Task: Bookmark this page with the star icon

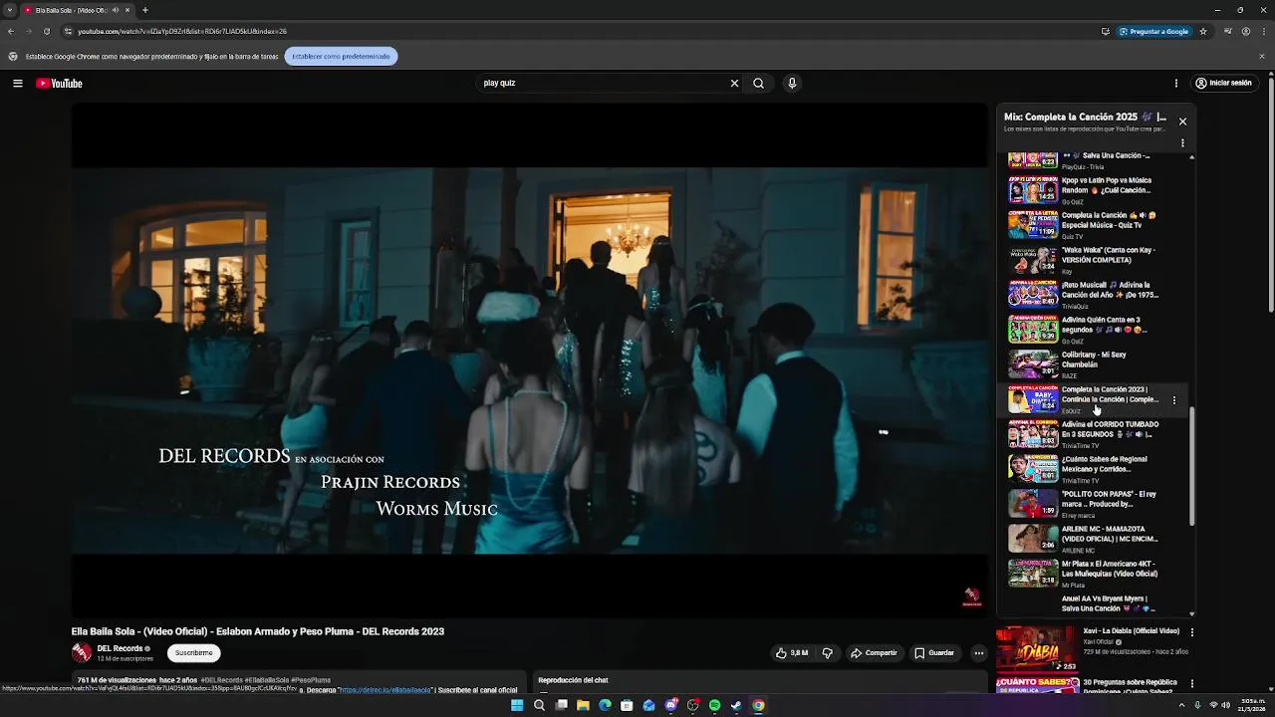Action: click(x=1203, y=31)
